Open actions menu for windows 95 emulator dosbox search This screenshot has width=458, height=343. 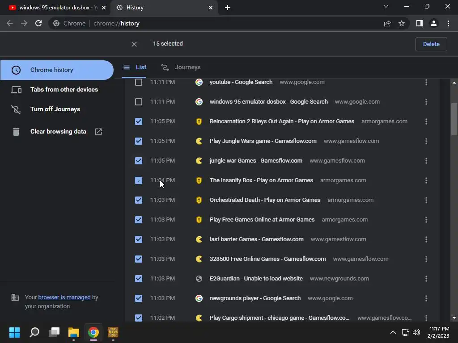[426, 102]
